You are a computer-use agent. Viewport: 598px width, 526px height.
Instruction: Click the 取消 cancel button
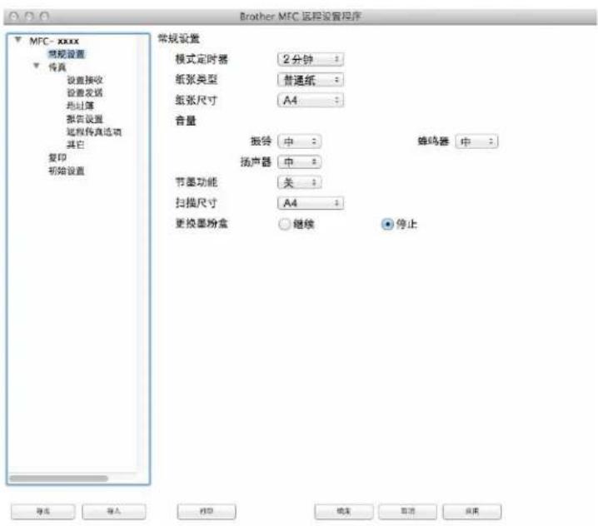[408, 511]
